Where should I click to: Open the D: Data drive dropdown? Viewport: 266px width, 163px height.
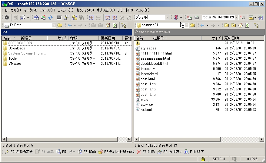click(x=54, y=25)
